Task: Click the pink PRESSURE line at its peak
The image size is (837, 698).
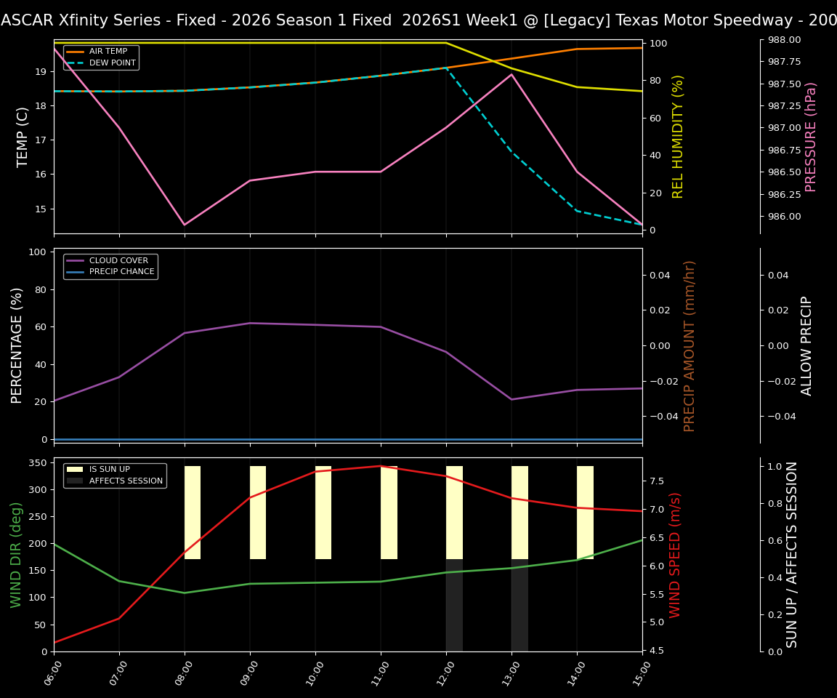Action: (511, 73)
